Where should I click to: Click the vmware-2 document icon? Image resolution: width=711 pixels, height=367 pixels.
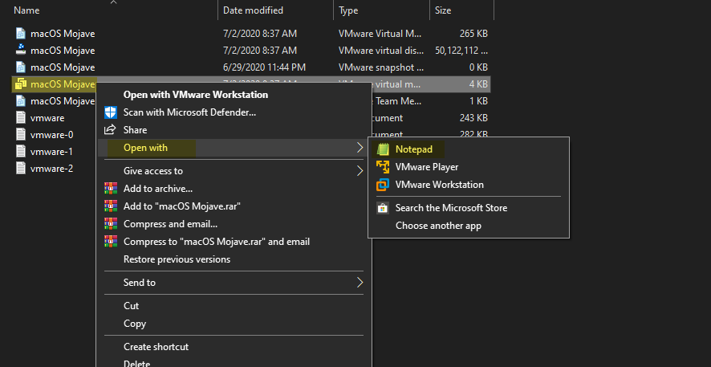pyautogui.click(x=21, y=169)
